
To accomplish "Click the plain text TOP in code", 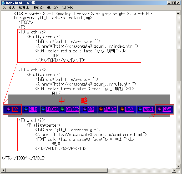I will click(x=55, y=56).
